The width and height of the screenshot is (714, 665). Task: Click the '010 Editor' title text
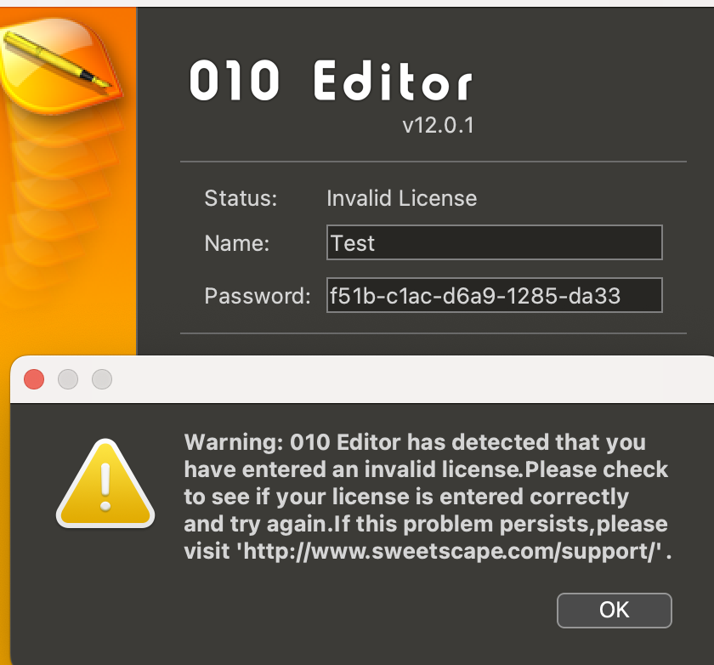[330, 82]
